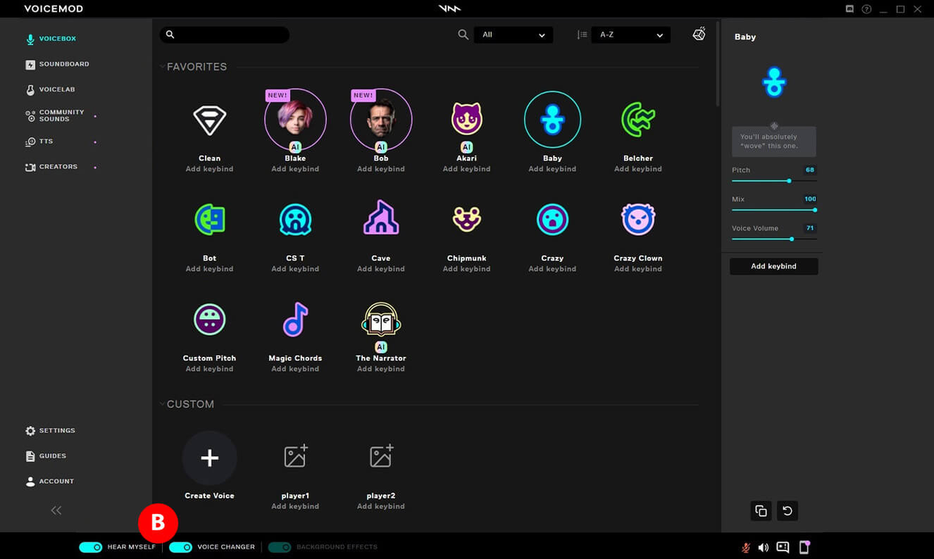Select the Crazy Clown voice
This screenshot has height=559, width=934.
tap(638, 219)
